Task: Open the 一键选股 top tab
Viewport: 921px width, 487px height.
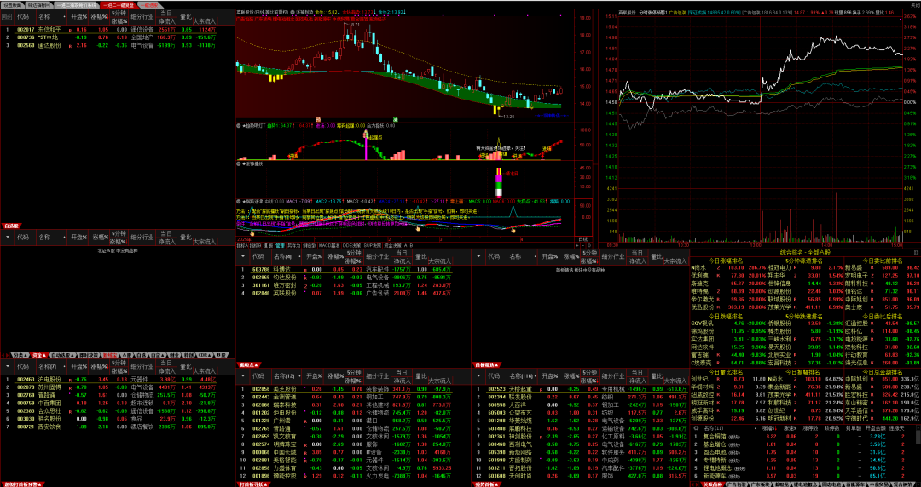Action: [148, 4]
